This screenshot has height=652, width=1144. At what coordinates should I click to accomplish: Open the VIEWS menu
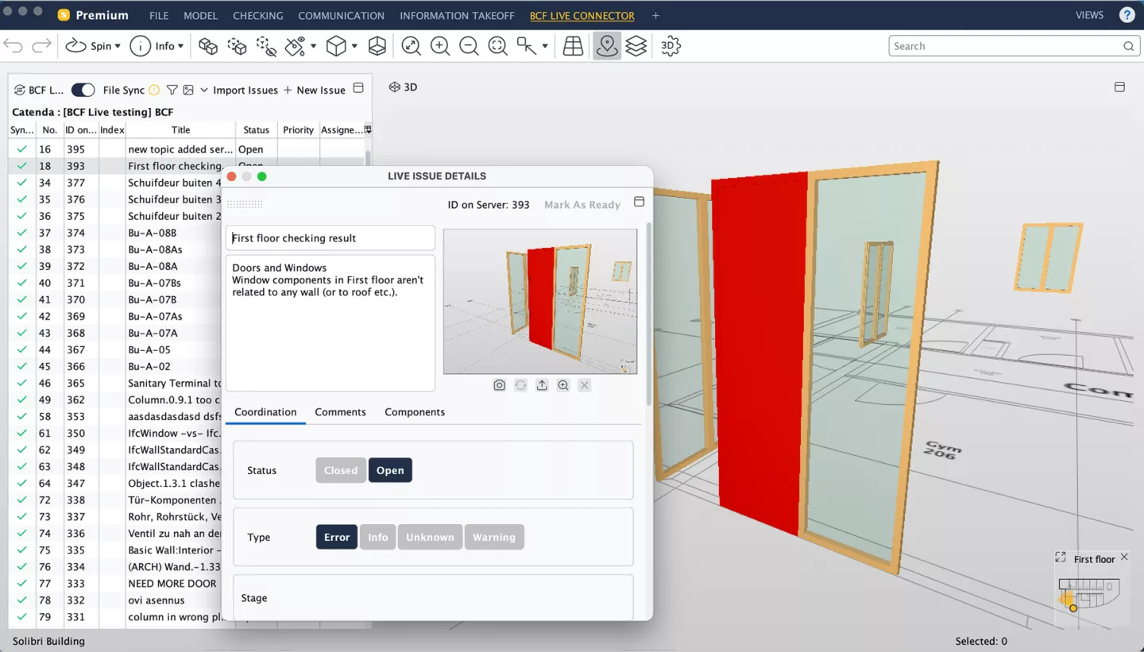(x=1089, y=15)
